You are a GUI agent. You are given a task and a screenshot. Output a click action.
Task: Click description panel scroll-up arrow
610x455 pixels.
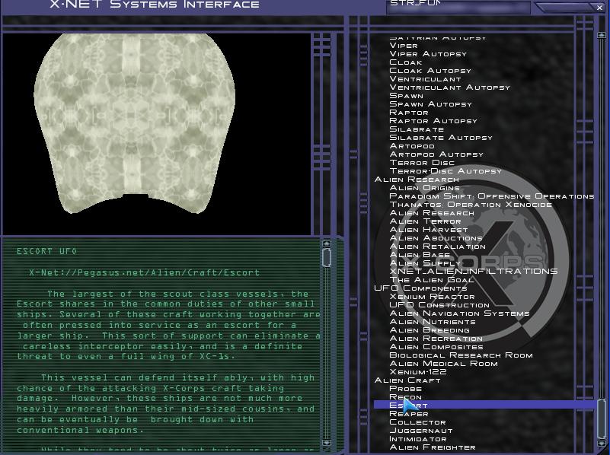coord(327,243)
